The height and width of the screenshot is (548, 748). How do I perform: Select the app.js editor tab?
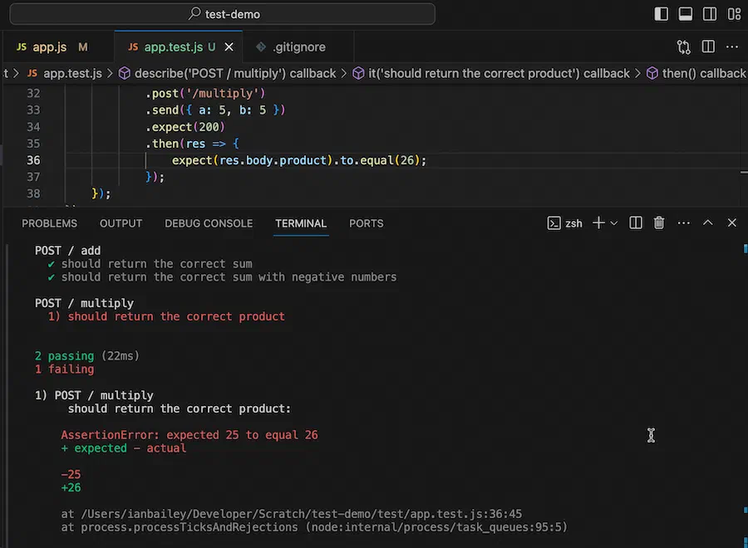point(50,47)
